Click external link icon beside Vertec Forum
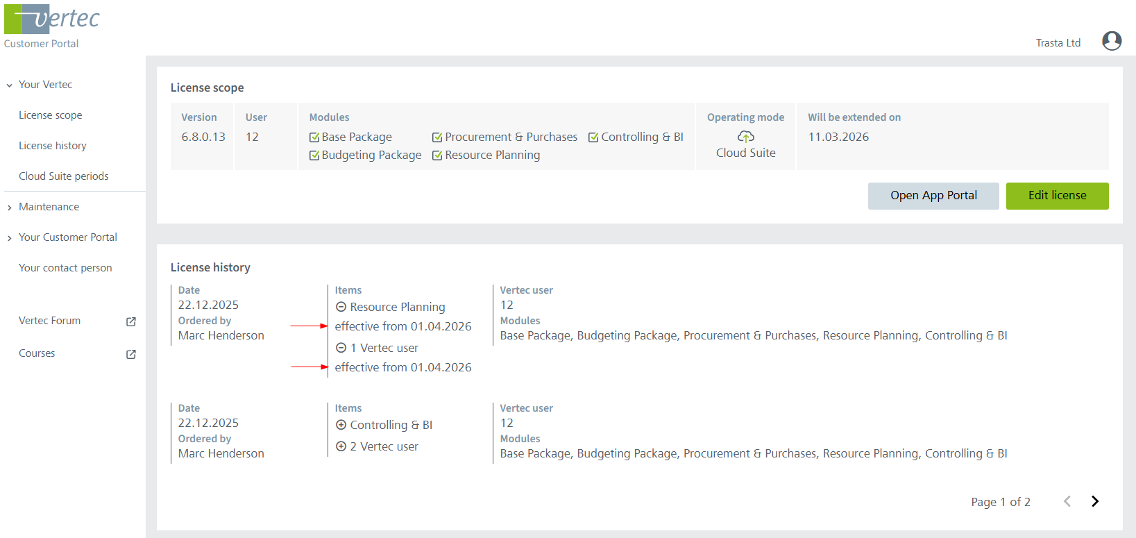 point(130,321)
